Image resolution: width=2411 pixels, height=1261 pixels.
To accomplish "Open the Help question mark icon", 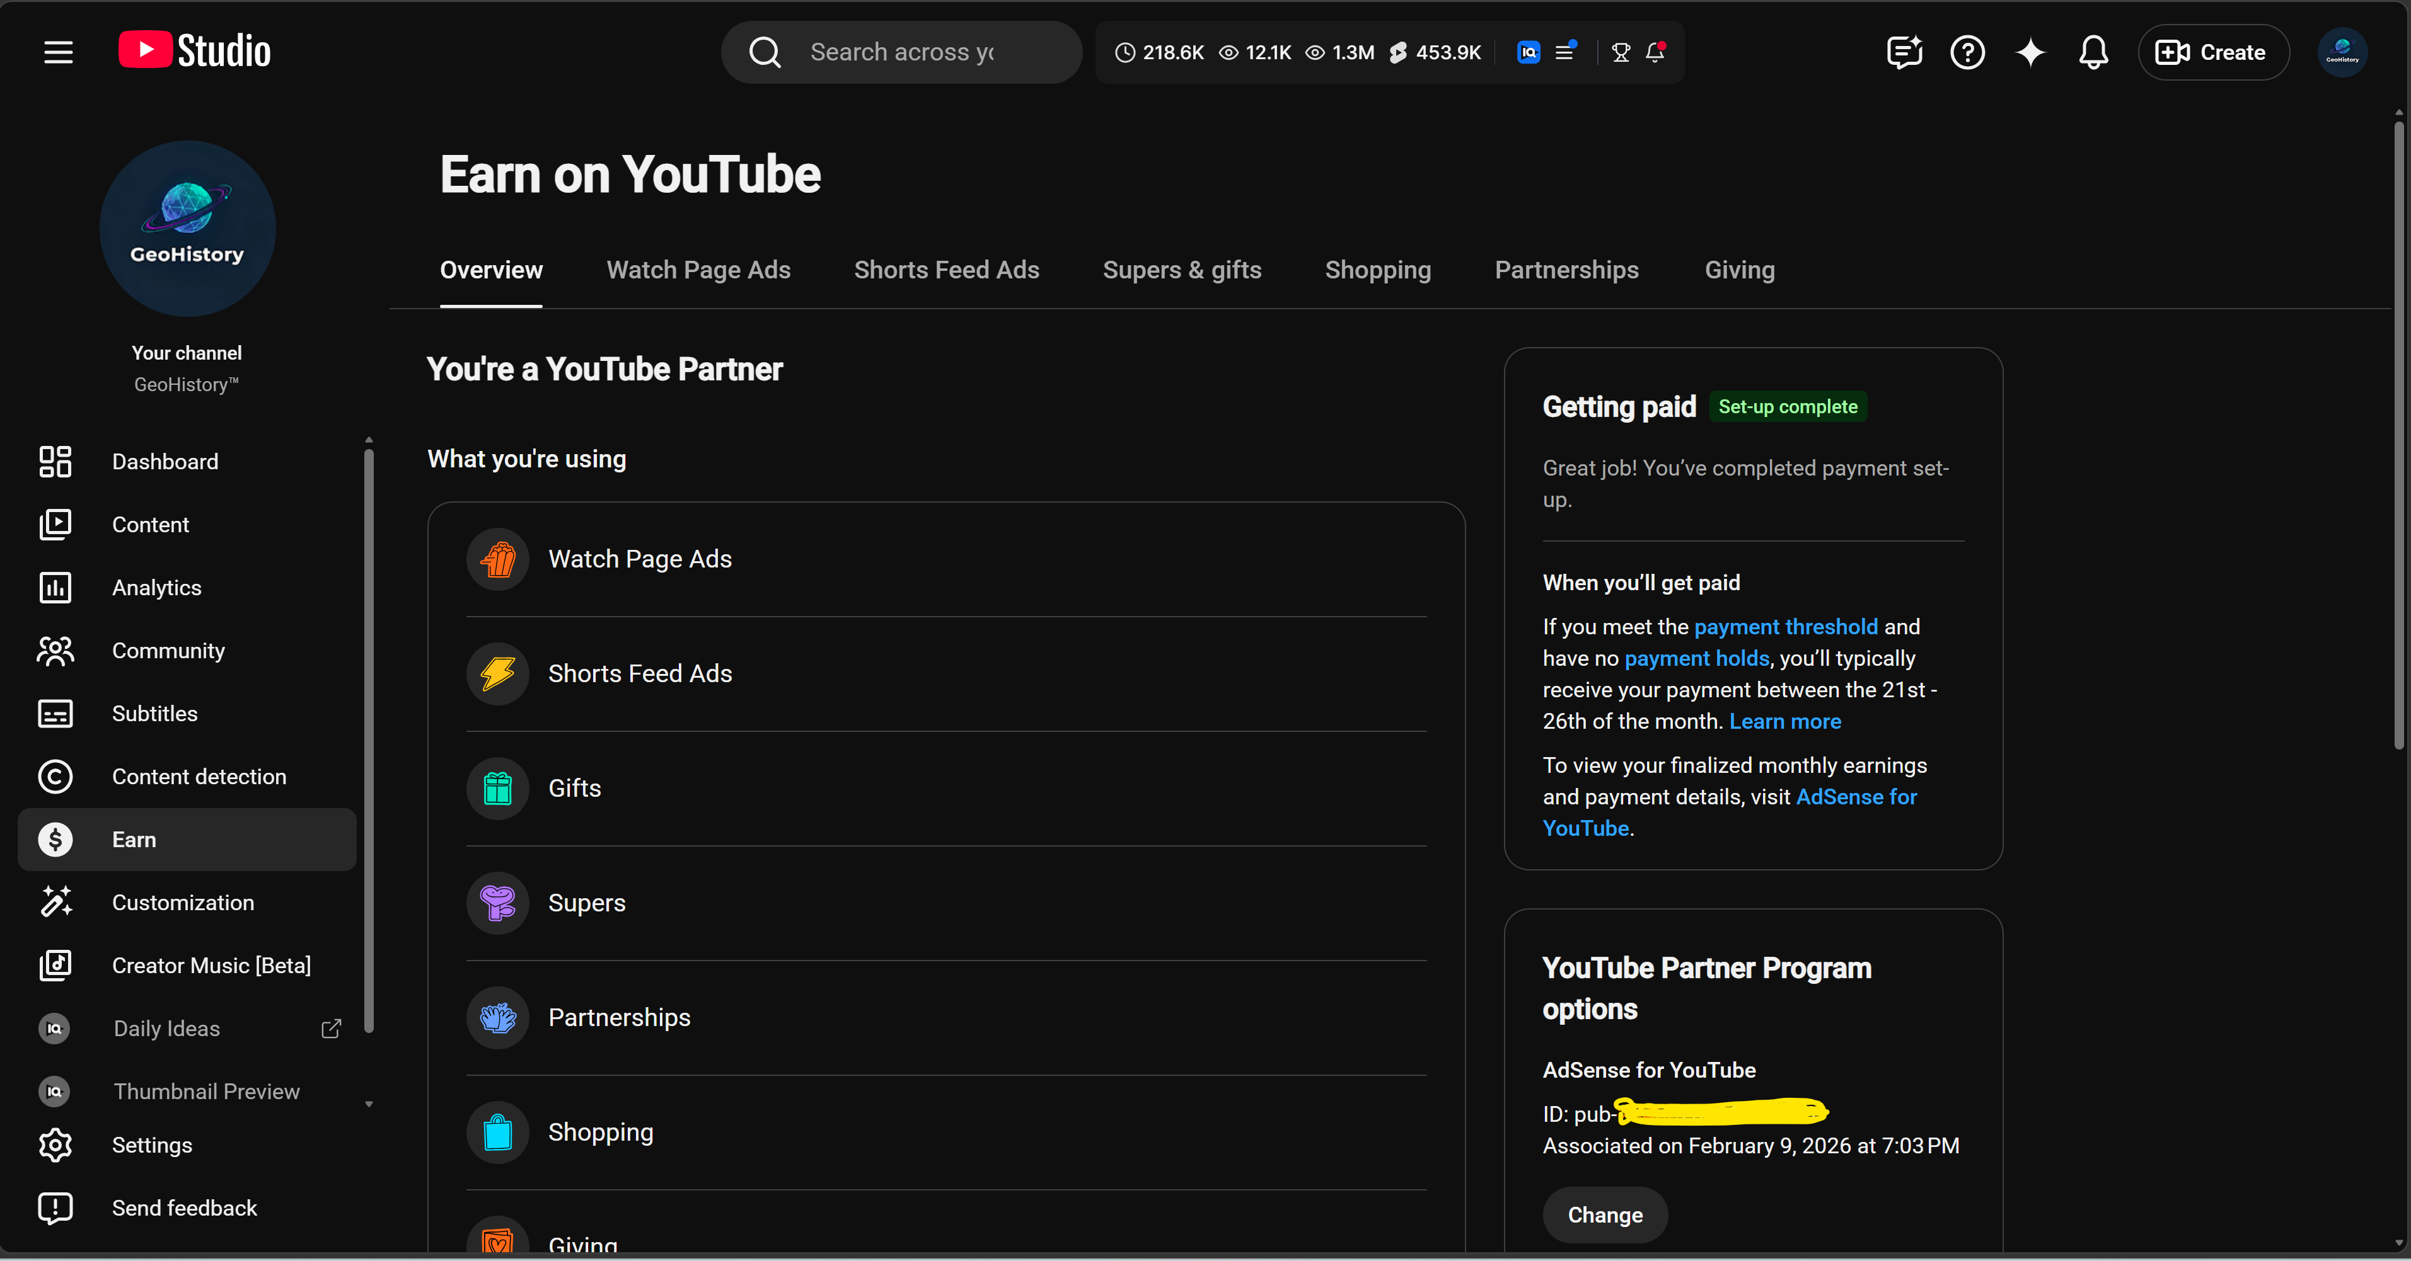I will [x=1967, y=52].
